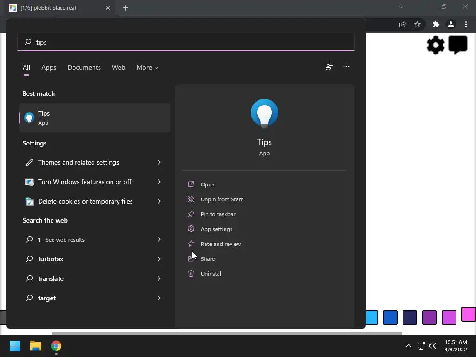
Task: Expand Themes and related settings chevron
Action: tap(159, 162)
